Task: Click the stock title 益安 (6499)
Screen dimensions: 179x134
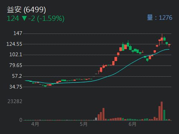Action: tap(26, 10)
